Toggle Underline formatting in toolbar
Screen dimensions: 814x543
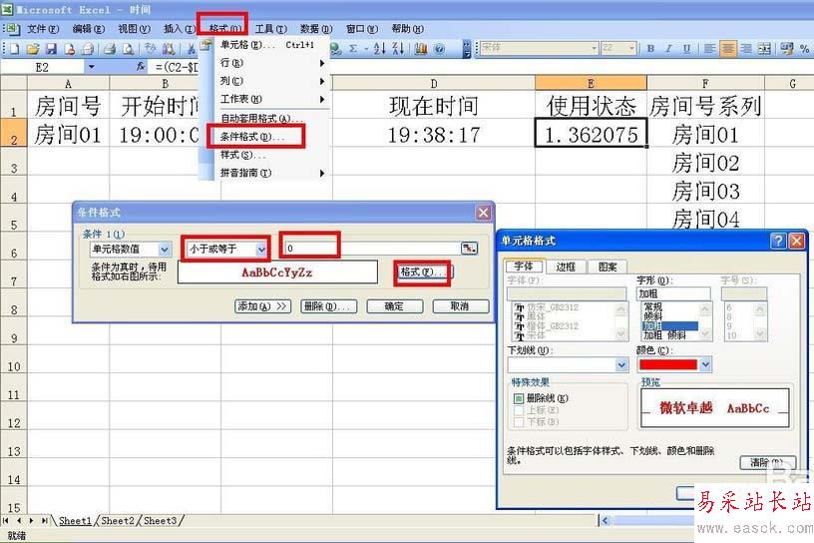pyautogui.click(x=686, y=49)
